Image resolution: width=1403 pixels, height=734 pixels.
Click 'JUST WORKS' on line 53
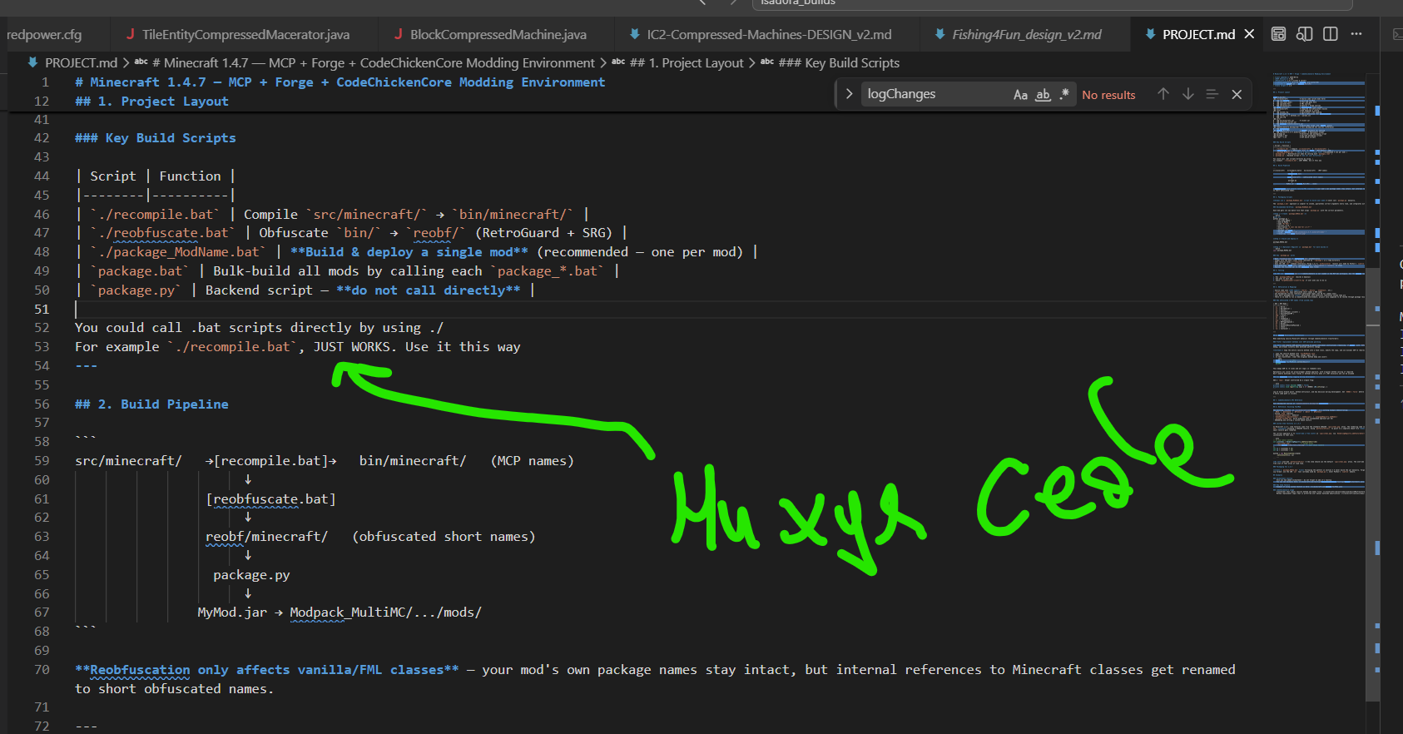click(351, 347)
